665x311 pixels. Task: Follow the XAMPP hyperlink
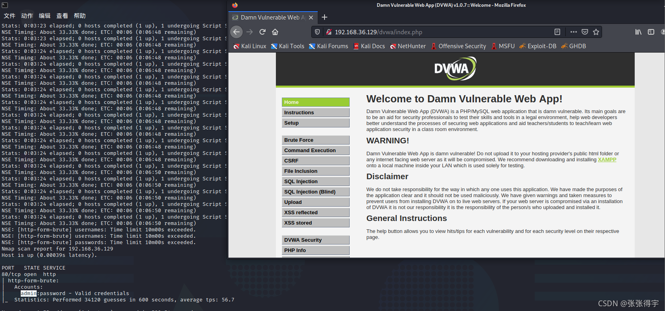point(607,160)
